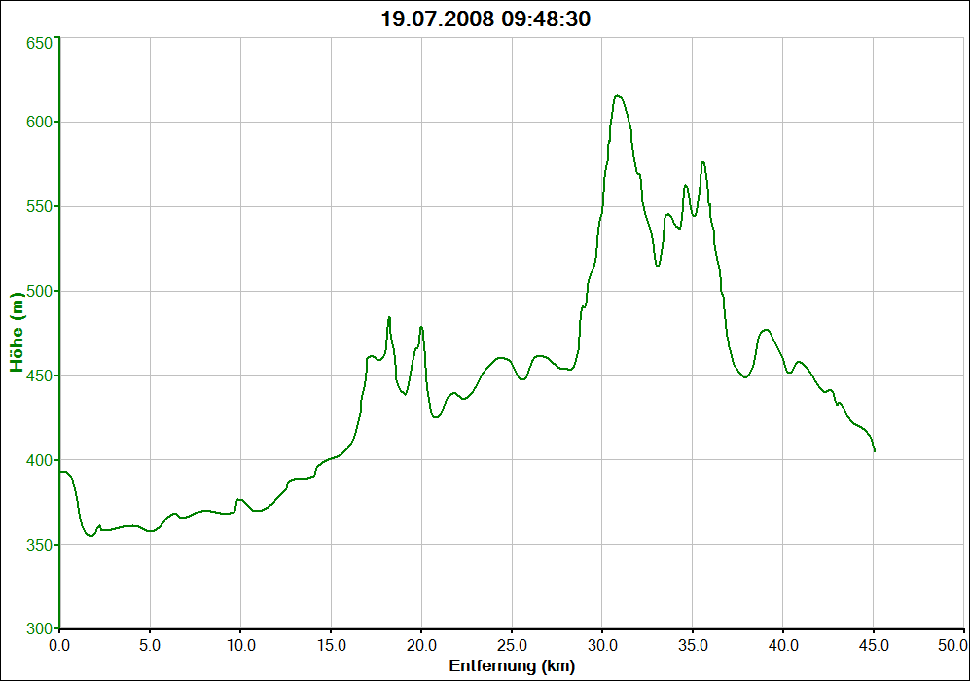970x681 pixels.
Task: Select the 500 tick label on Höhe axis
Action: (37, 291)
